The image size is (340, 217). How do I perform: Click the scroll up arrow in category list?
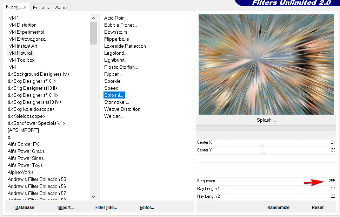coord(93,18)
